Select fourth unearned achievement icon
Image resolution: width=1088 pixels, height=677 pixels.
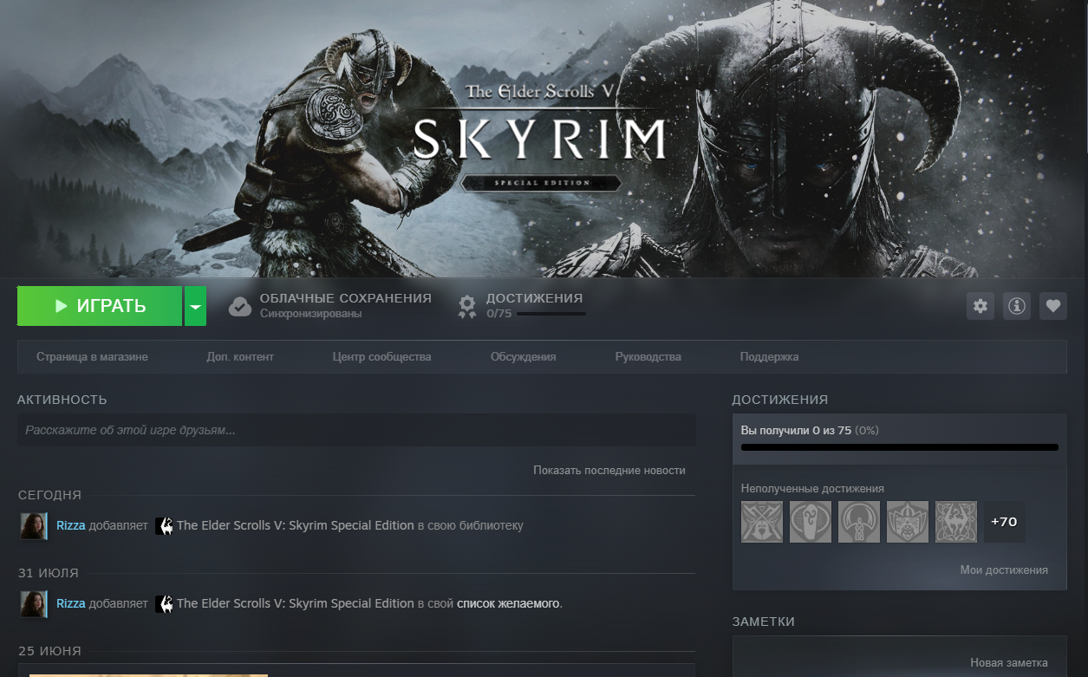click(x=908, y=522)
